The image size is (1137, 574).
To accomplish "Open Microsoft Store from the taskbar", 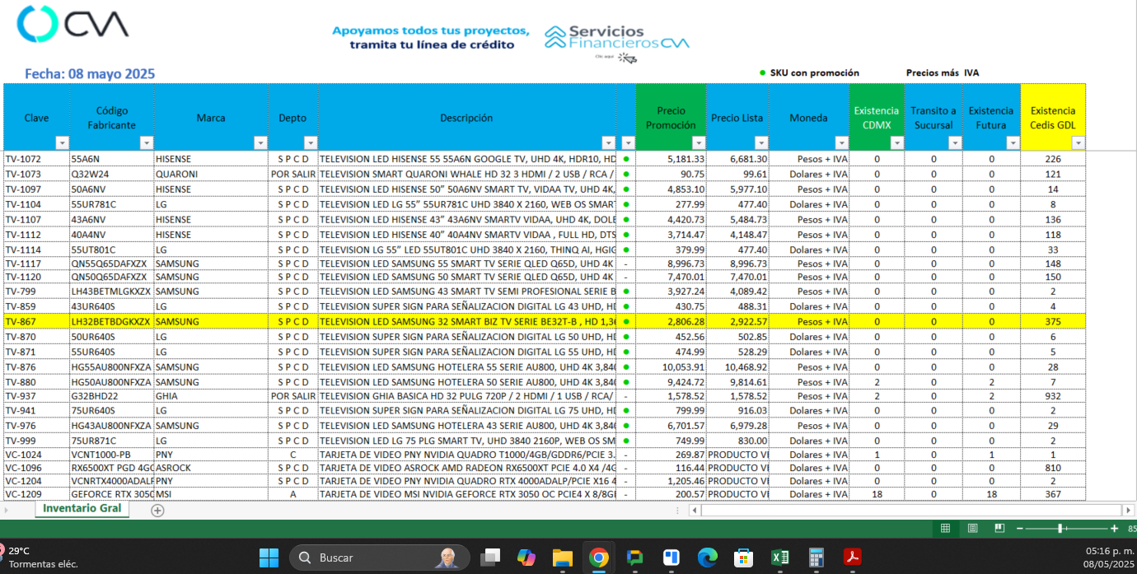I will pyautogui.click(x=743, y=558).
